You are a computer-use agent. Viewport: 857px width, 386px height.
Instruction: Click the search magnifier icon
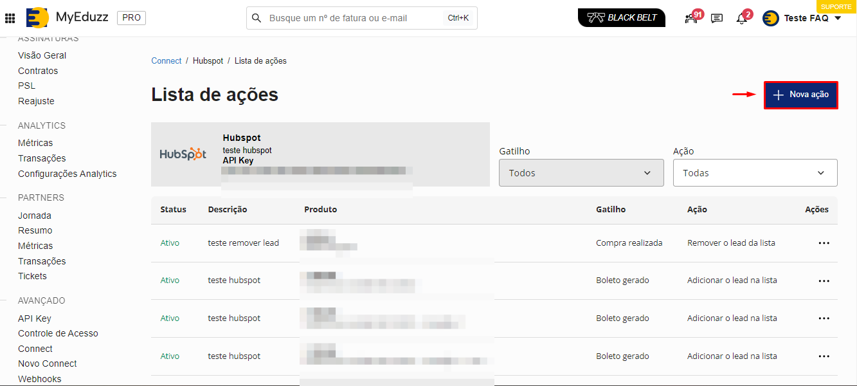pos(257,18)
